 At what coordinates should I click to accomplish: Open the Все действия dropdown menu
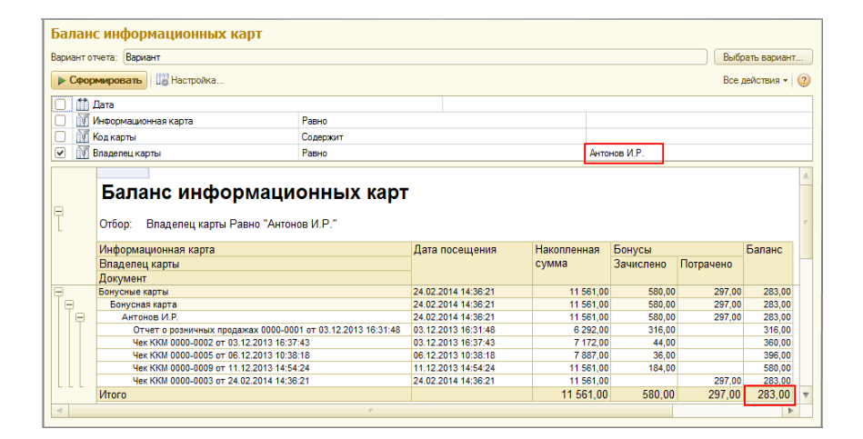[756, 81]
